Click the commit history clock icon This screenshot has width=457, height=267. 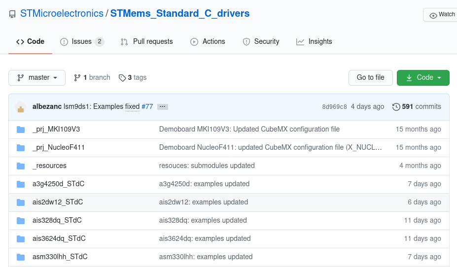[x=396, y=107]
